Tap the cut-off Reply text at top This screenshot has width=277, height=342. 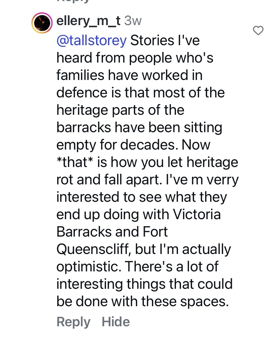[74, 2]
